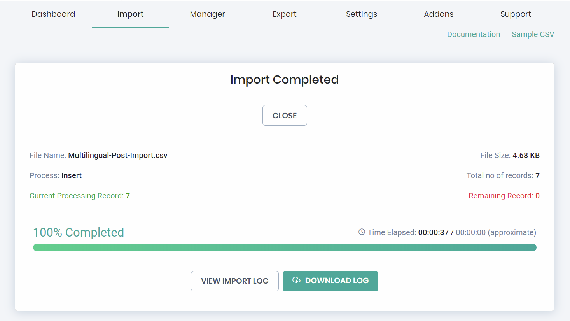Click the green import progress bar

tap(285, 247)
